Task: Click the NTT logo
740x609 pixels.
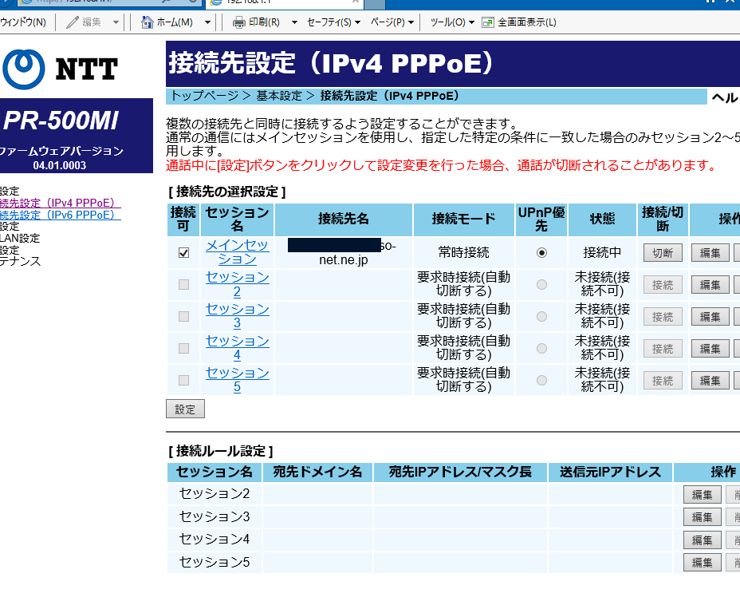Action: [60, 69]
